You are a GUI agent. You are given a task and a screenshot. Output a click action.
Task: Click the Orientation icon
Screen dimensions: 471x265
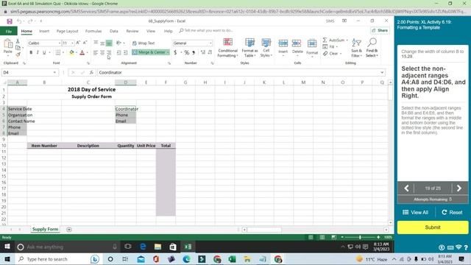[x=119, y=43]
